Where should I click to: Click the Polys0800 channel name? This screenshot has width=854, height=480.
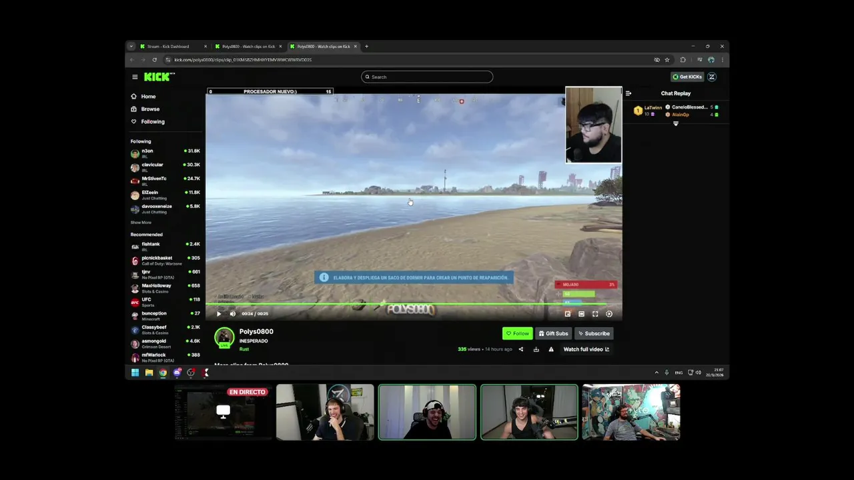point(256,331)
